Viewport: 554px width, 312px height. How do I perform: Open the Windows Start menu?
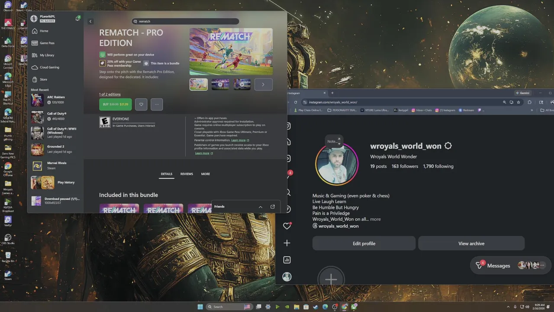click(200, 307)
